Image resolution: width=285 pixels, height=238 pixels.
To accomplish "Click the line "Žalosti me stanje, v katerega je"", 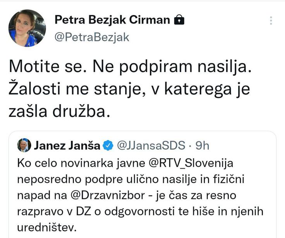I will click(129, 89).
